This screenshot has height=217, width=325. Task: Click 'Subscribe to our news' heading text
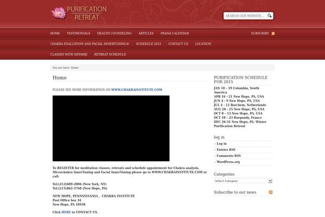pyautogui.click(x=235, y=192)
